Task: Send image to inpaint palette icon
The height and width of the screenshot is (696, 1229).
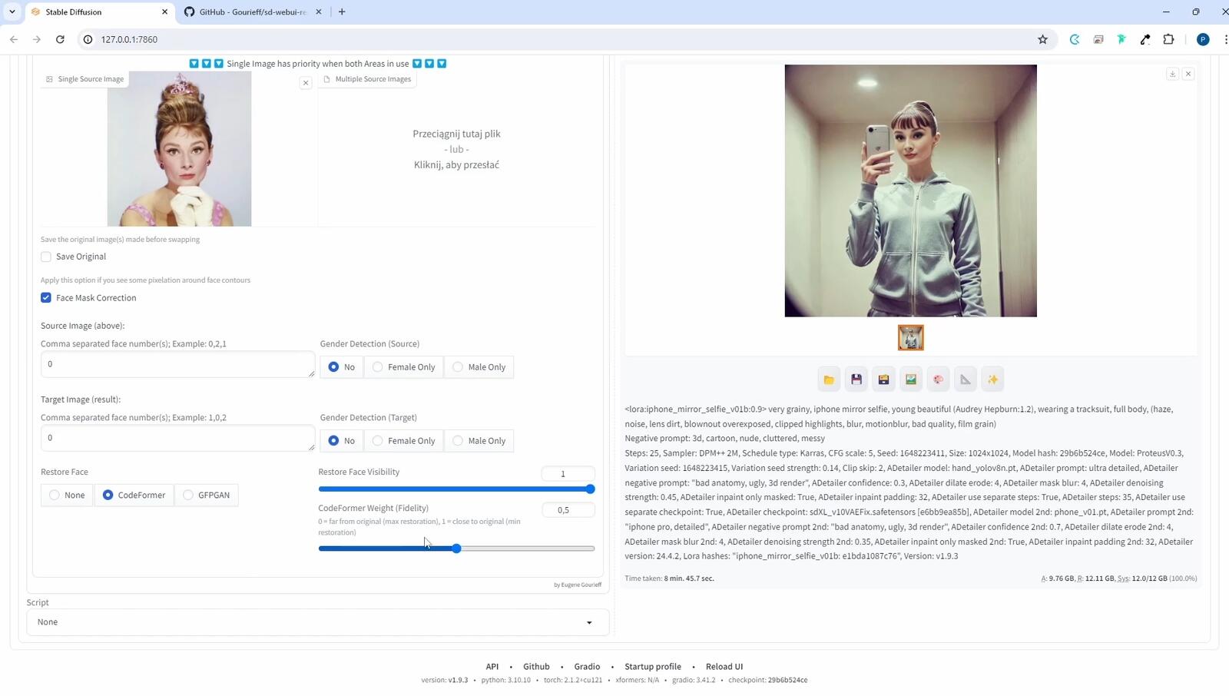Action: 938,379
